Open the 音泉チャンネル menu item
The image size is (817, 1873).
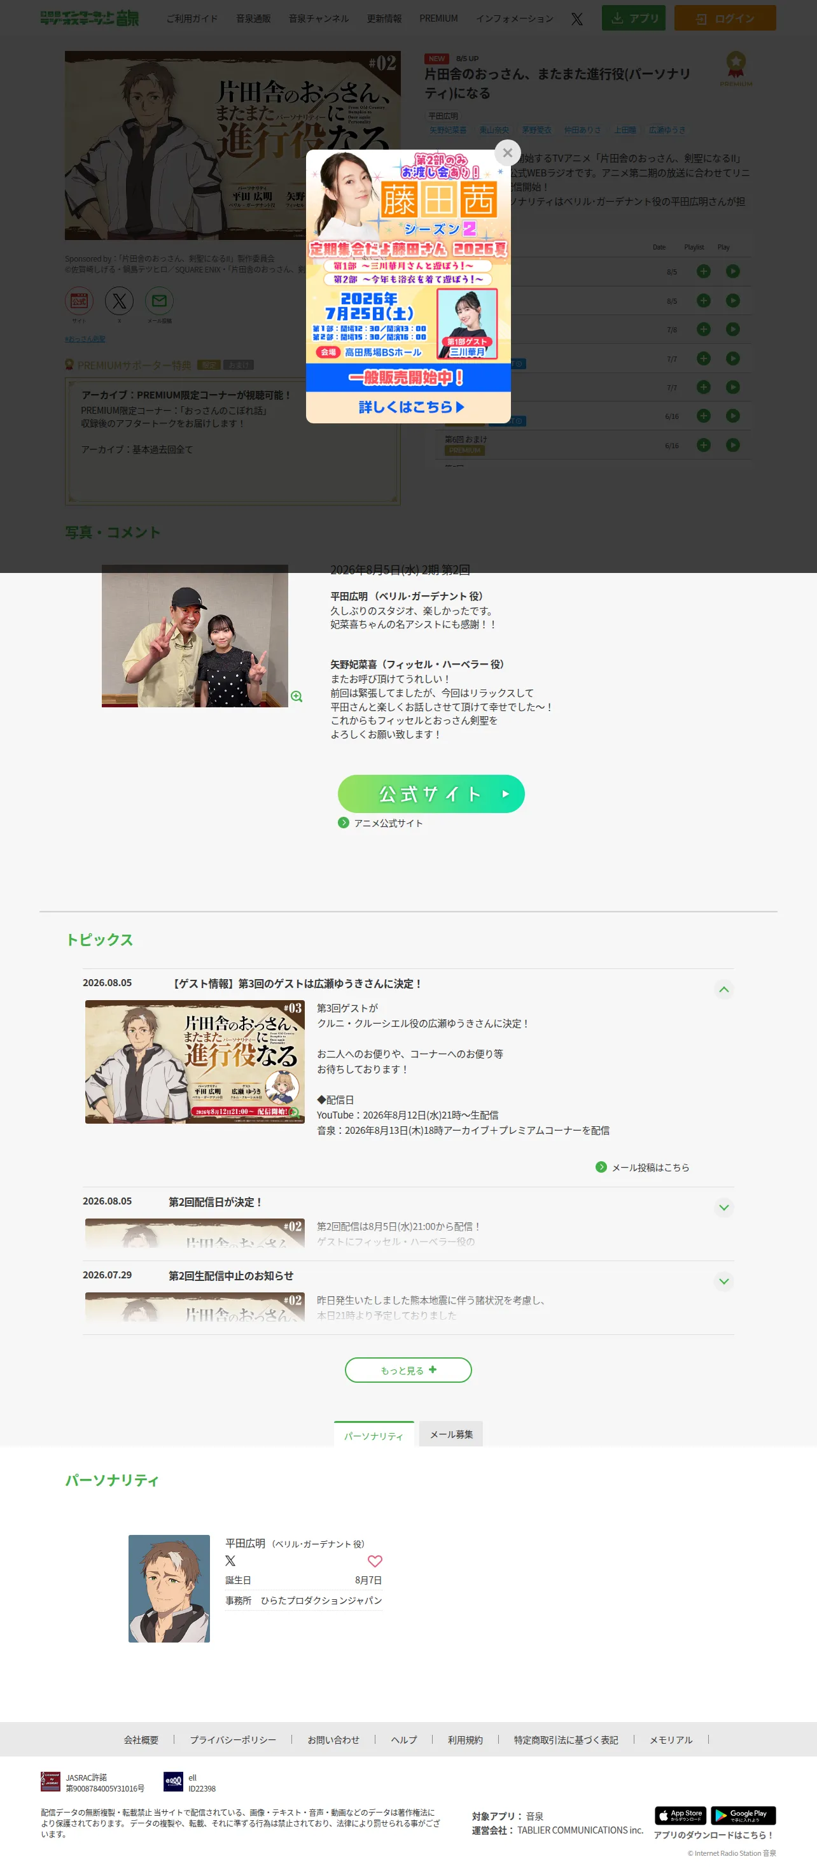point(318,19)
